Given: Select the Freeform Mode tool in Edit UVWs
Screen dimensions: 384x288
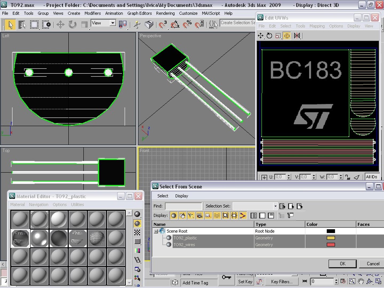Looking at the screenshot, I should click(287, 36).
